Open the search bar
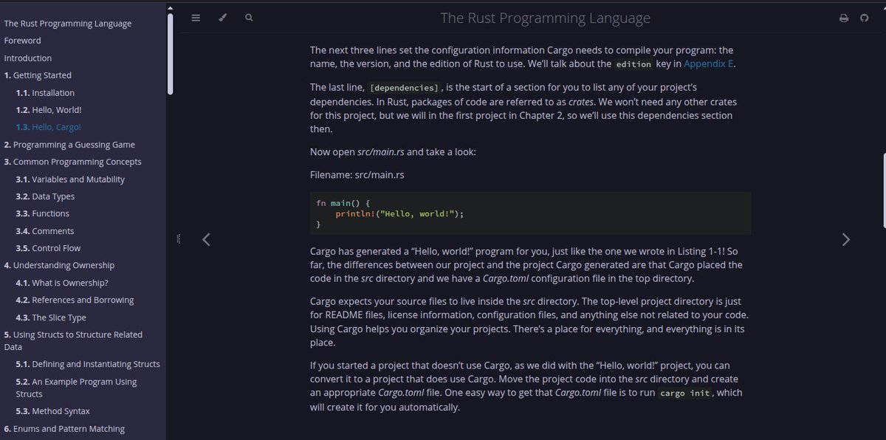This screenshot has width=886, height=440. 249,17
